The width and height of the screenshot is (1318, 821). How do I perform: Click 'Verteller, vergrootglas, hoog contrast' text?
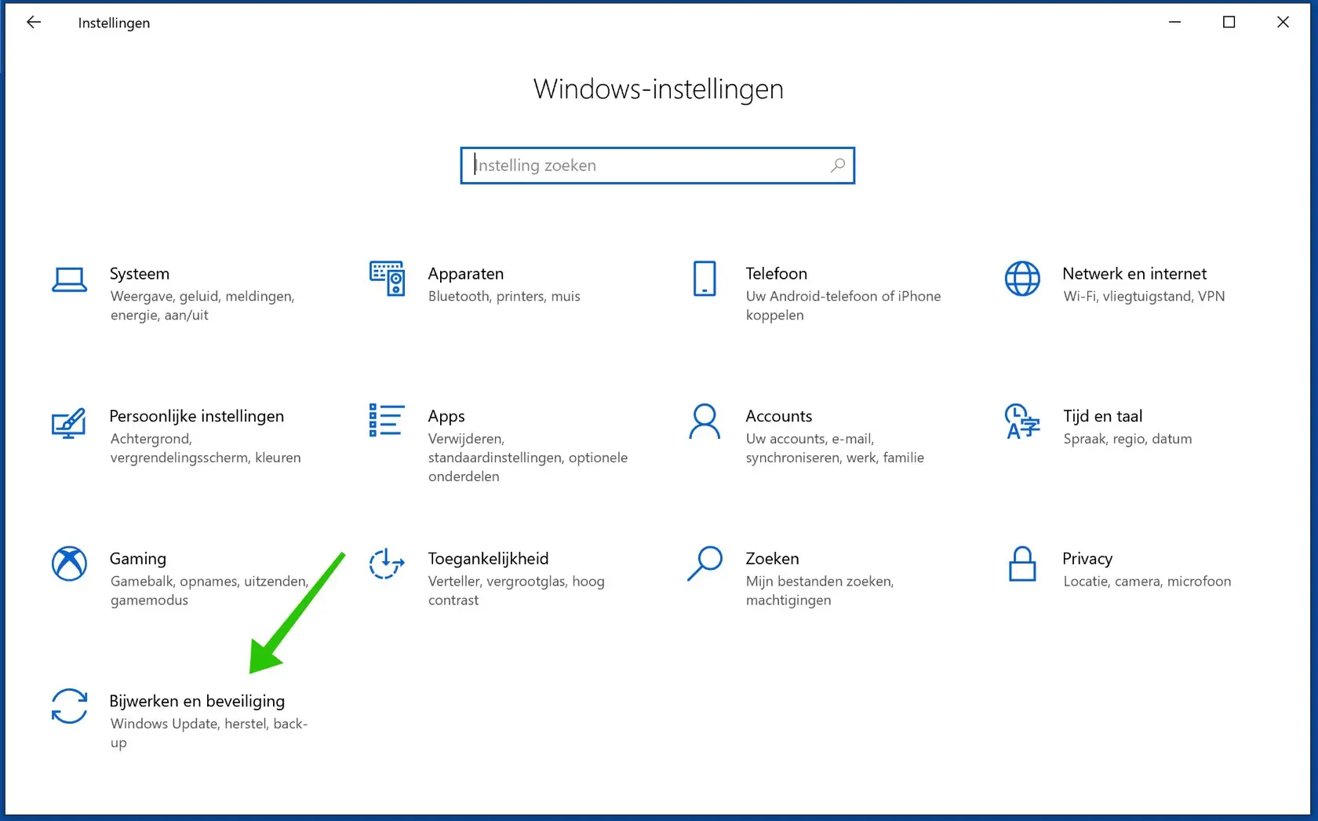point(516,590)
